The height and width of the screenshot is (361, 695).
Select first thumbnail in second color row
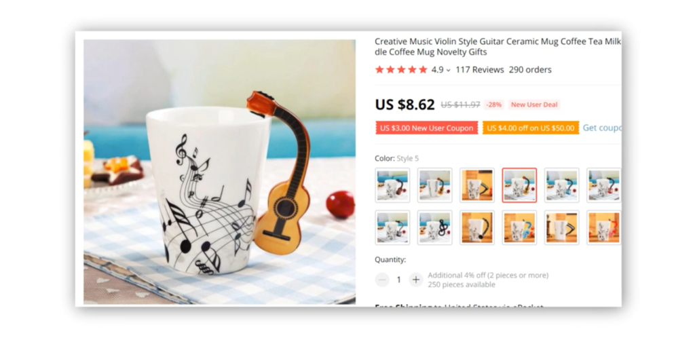392,228
